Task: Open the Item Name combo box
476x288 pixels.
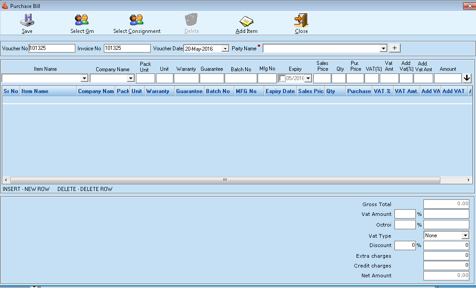Action: coord(84,77)
